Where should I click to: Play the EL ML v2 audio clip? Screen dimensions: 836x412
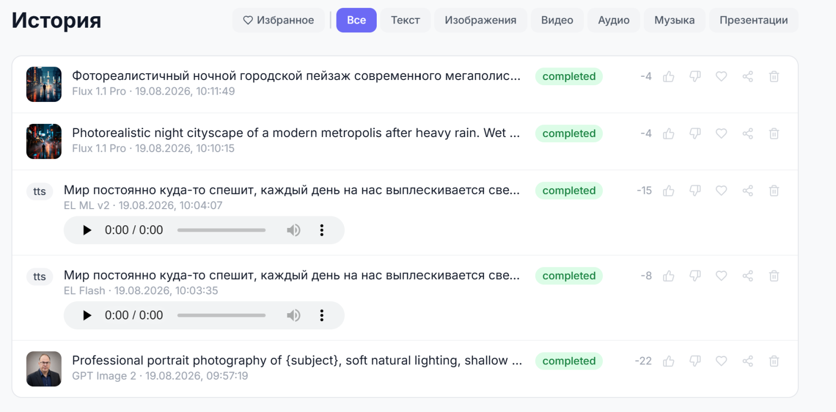tap(87, 230)
